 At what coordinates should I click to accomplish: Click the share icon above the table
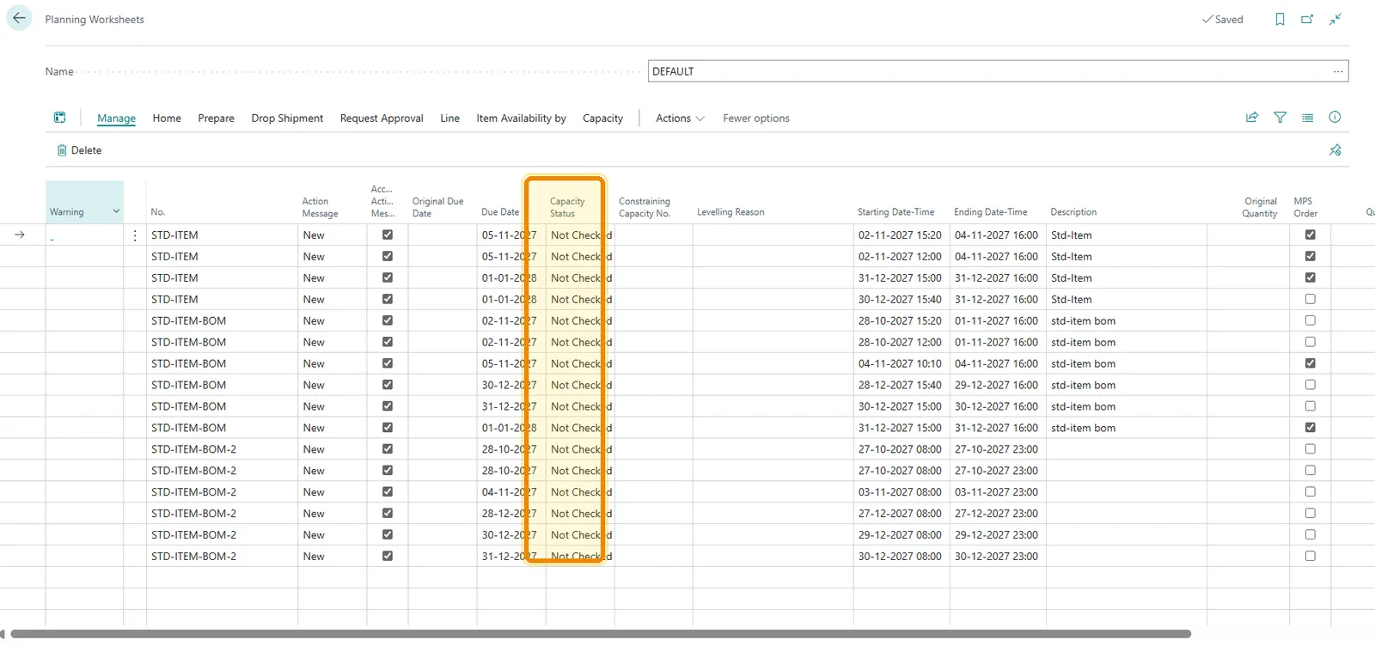1252,118
